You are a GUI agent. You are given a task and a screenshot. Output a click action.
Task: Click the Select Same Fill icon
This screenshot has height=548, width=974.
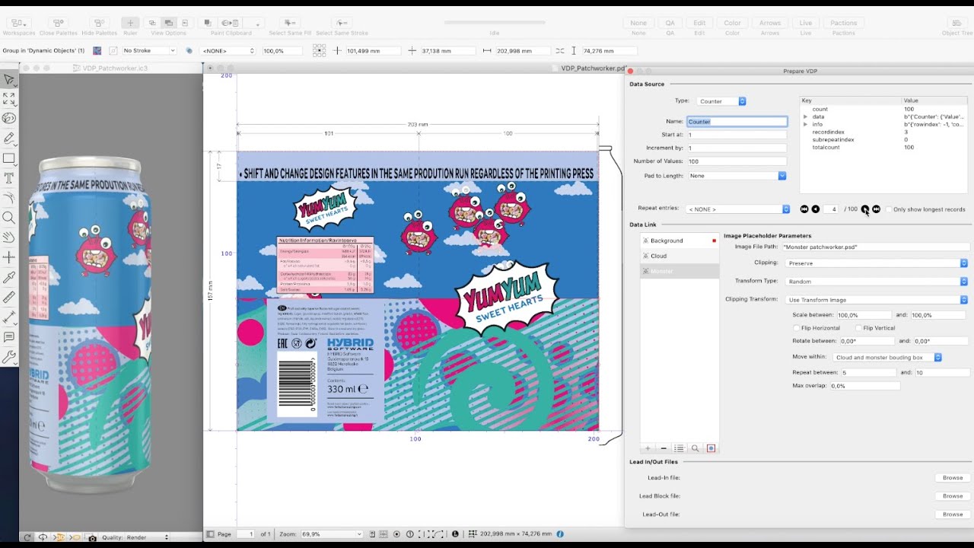(290, 23)
